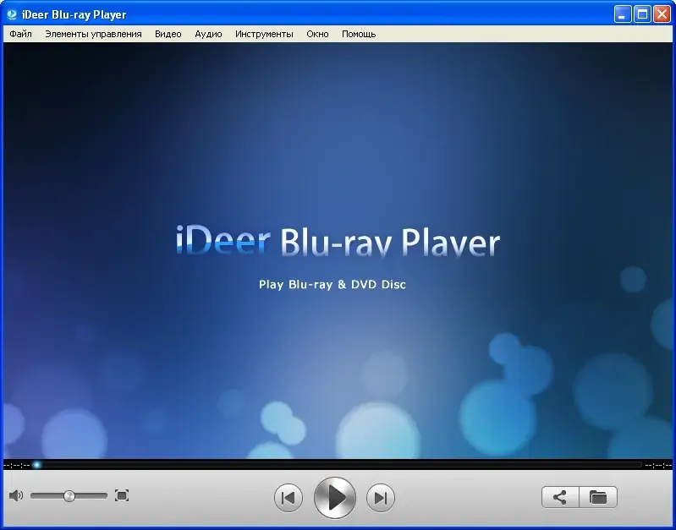This screenshot has height=530, width=676.
Task: Minimize the iDeer Blu-ray Player window
Action: (x=622, y=14)
